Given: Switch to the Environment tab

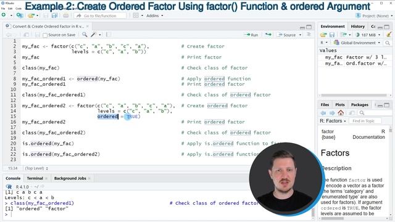Looking at the screenshot, I should point(333,26).
